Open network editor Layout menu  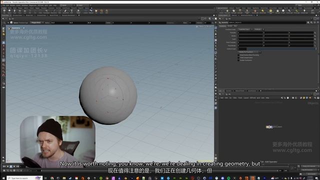(x=246, y=98)
